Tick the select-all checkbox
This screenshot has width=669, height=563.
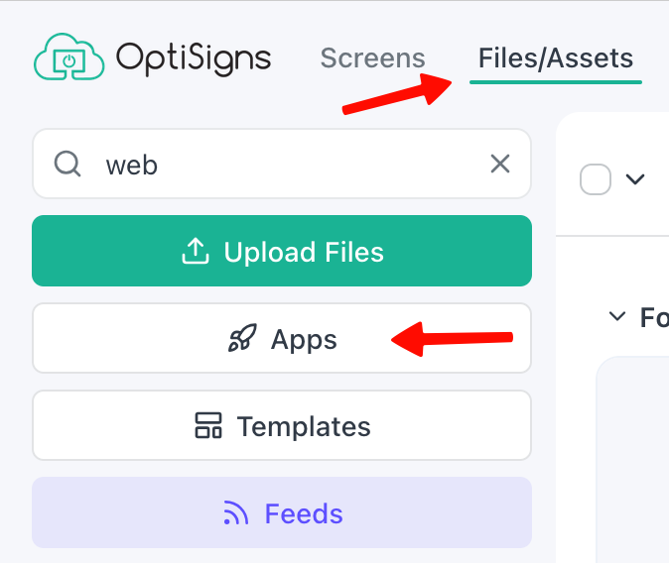(596, 179)
